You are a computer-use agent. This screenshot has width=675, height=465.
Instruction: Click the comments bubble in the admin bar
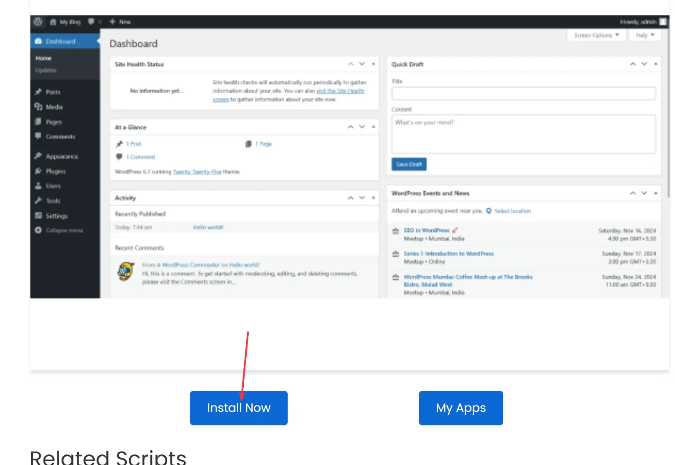point(91,22)
